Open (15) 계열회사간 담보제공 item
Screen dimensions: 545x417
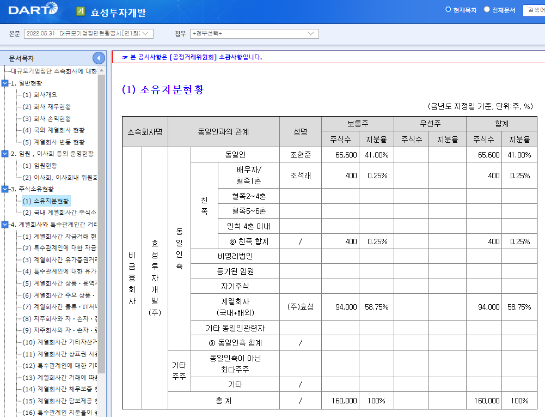pyautogui.click(x=59, y=401)
